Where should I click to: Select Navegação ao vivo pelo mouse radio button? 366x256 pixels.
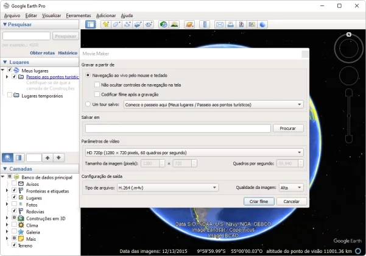coord(88,75)
